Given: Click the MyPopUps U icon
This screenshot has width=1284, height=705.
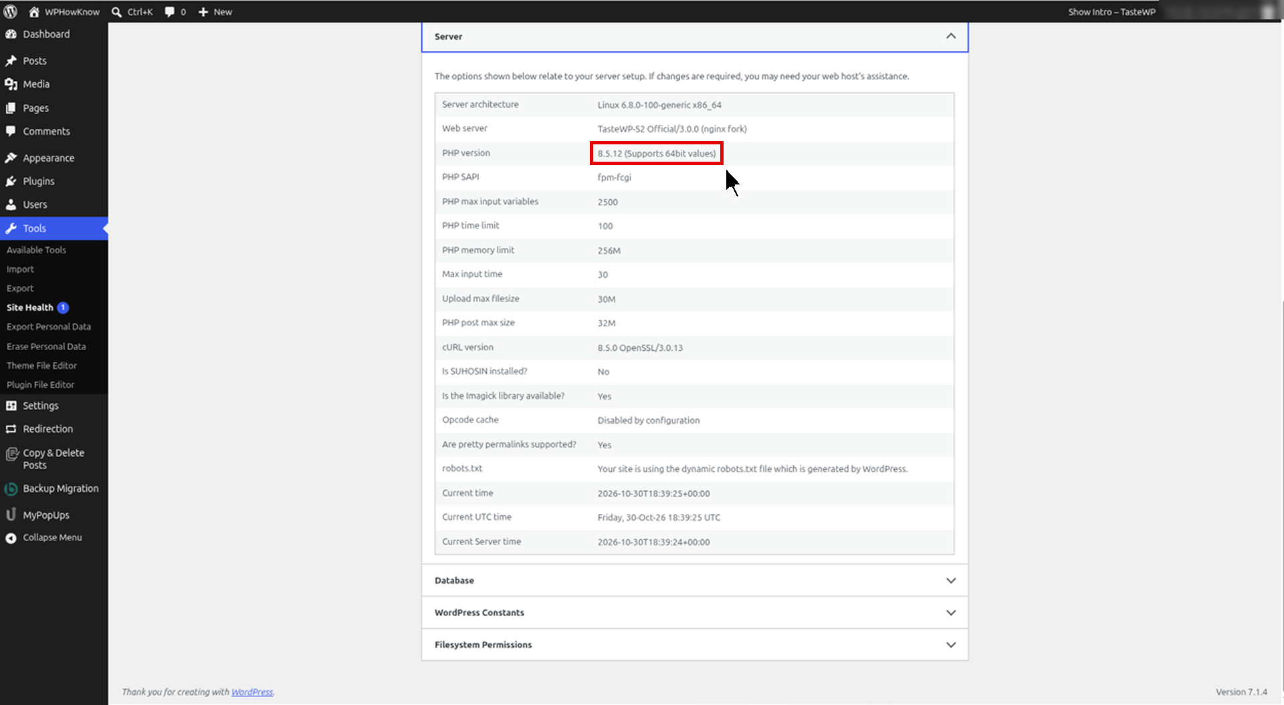Looking at the screenshot, I should click(x=11, y=515).
